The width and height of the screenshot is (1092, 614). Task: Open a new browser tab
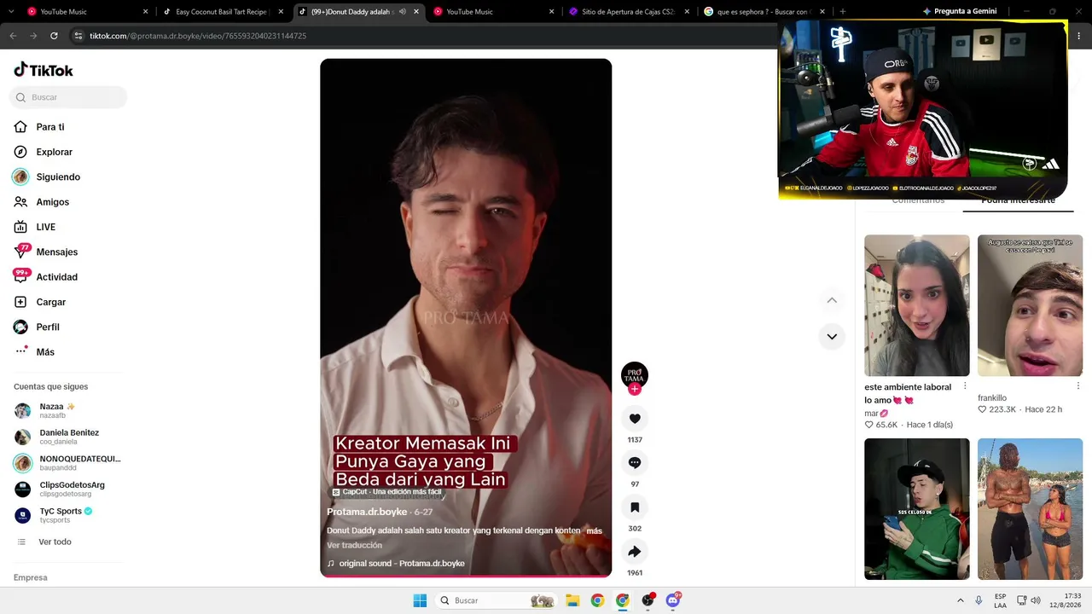pos(843,12)
